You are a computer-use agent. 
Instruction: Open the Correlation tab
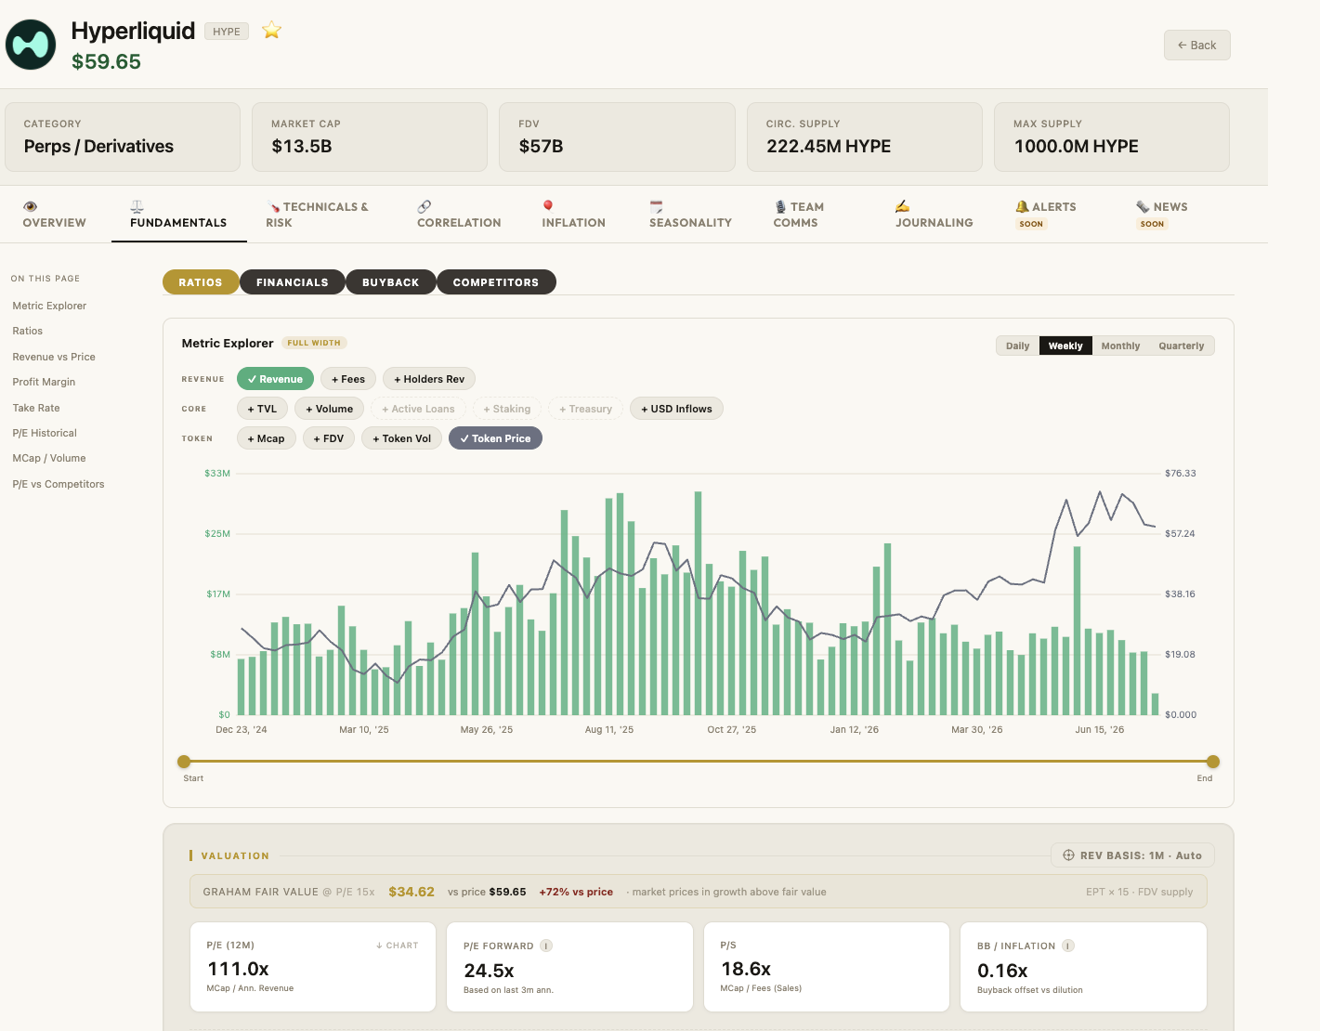coord(459,215)
